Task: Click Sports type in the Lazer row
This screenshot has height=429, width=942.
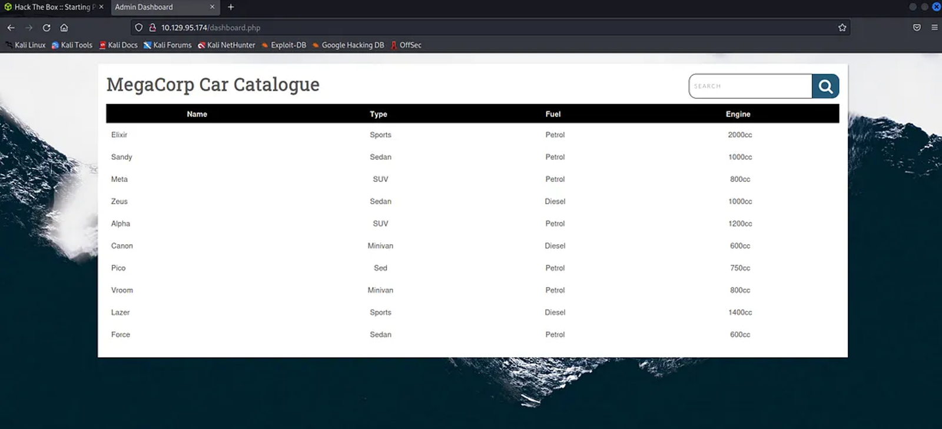Action: pos(380,312)
